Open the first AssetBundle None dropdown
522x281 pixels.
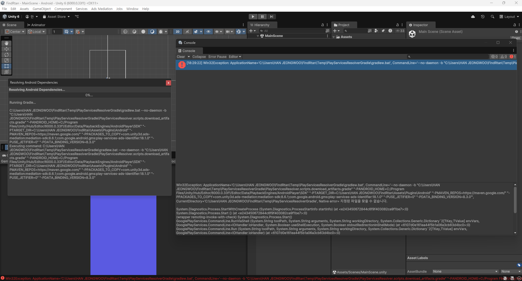coord(465,271)
